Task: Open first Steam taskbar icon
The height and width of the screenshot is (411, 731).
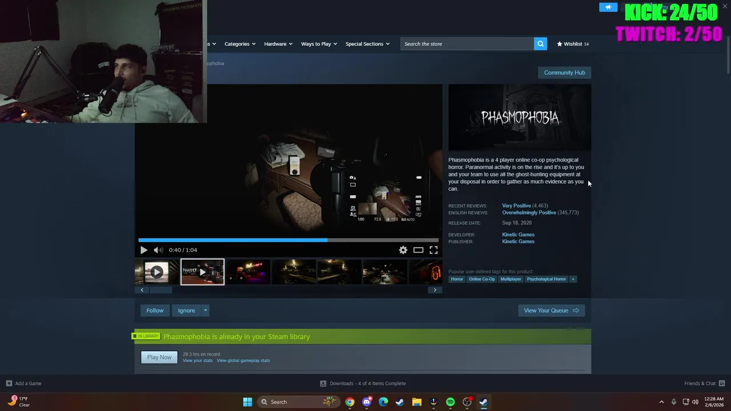Action: tap(400, 402)
